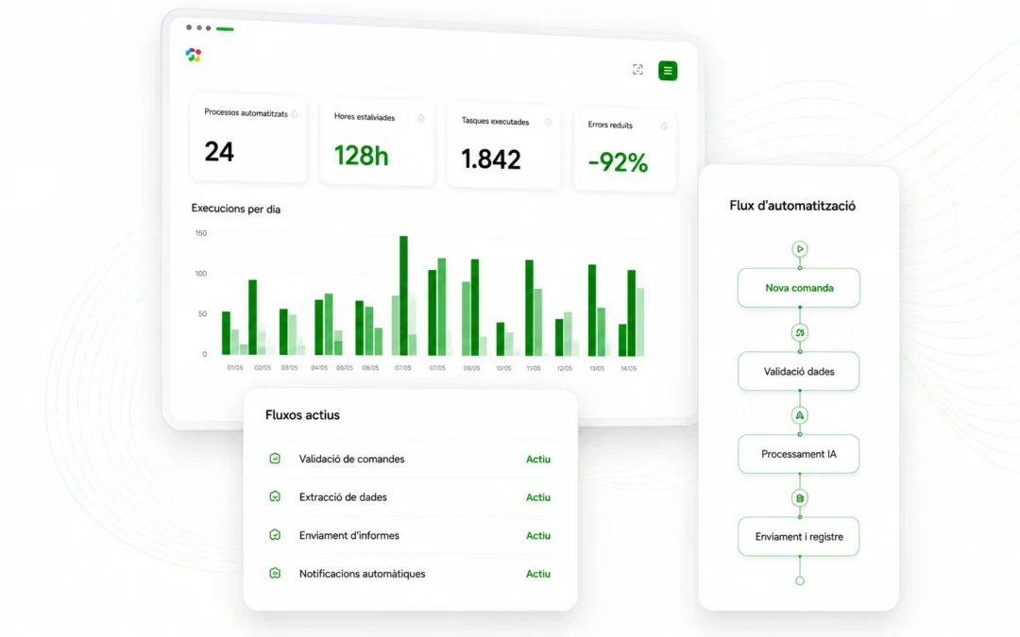Click Actiu status for Notificacions automàtiques
Image resolution: width=1020 pixels, height=637 pixels.
click(538, 574)
